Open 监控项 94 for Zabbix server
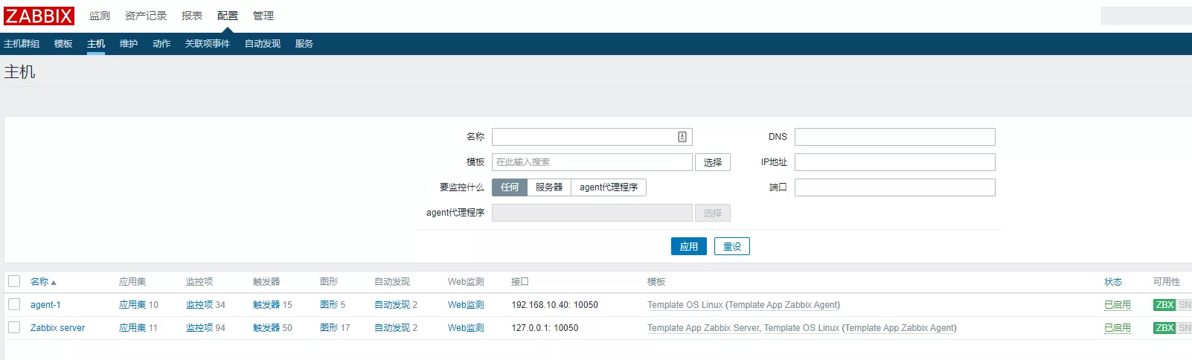 (x=205, y=328)
